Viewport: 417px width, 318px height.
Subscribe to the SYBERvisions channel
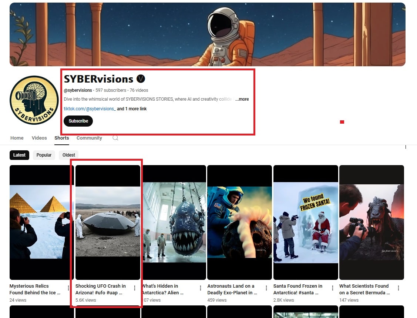click(78, 121)
